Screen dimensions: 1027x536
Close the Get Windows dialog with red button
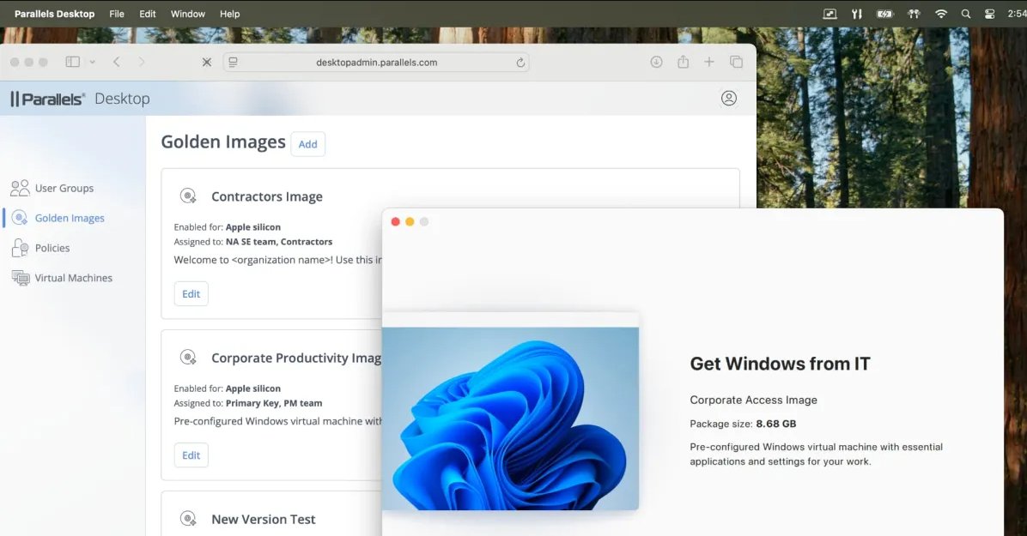click(396, 222)
